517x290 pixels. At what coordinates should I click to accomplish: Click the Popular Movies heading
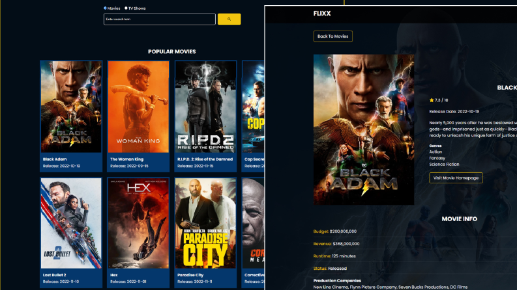pyautogui.click(x=171, y=51)
